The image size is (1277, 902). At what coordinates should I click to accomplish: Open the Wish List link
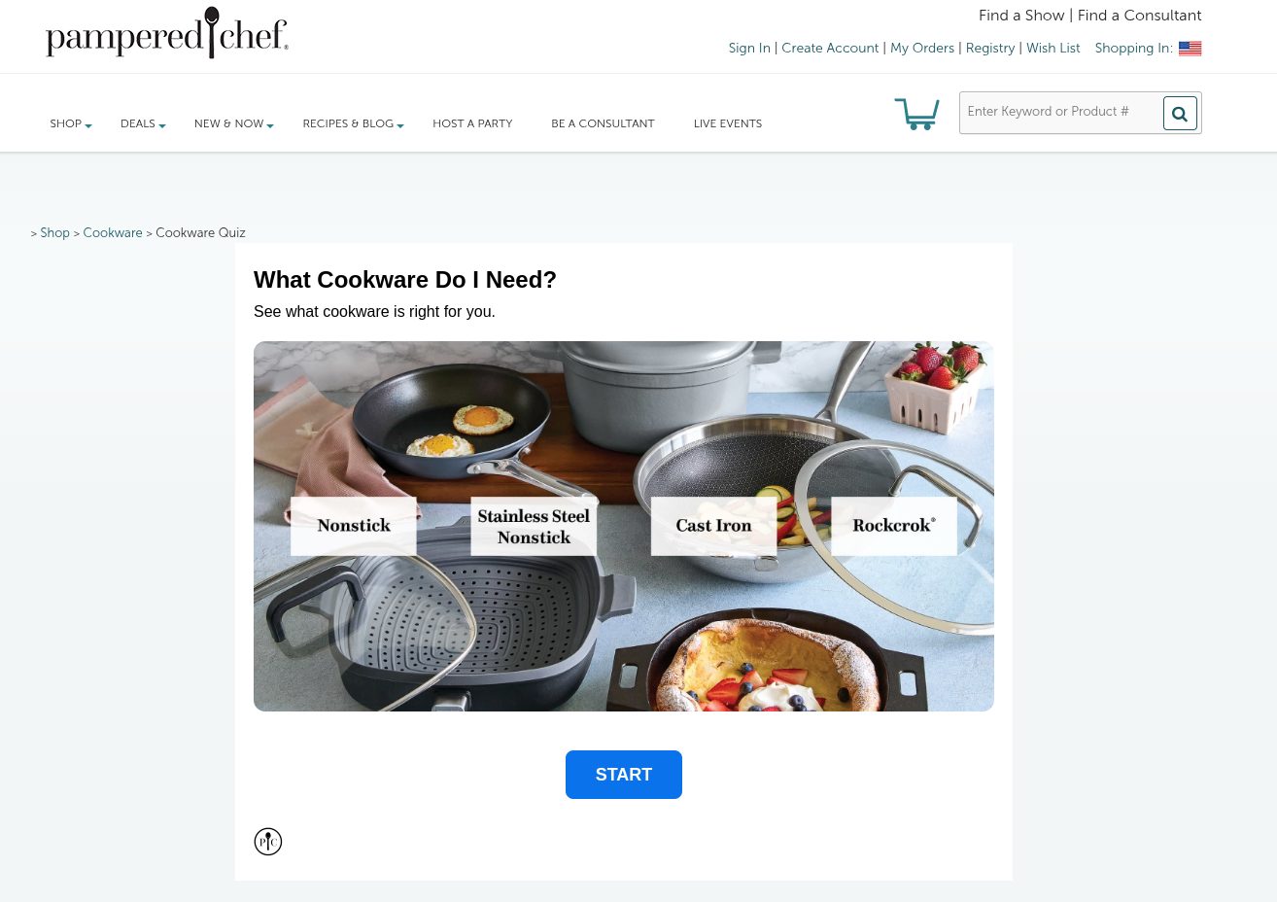[x=1053, y=48]
